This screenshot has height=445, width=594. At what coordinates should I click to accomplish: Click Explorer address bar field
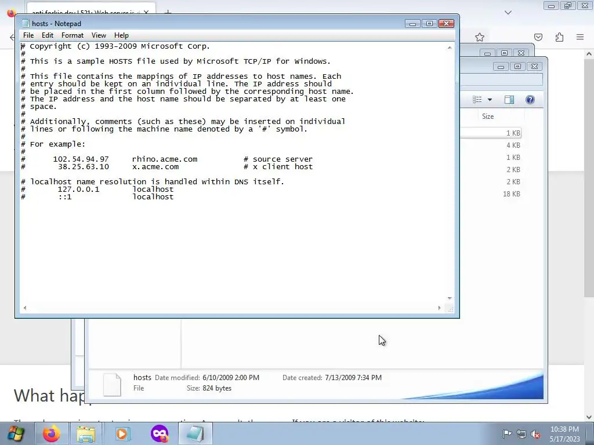point(502,79)
